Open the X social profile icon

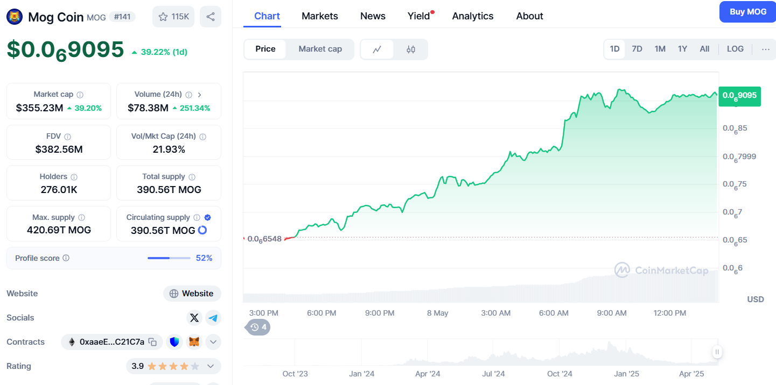click(194, 318)
